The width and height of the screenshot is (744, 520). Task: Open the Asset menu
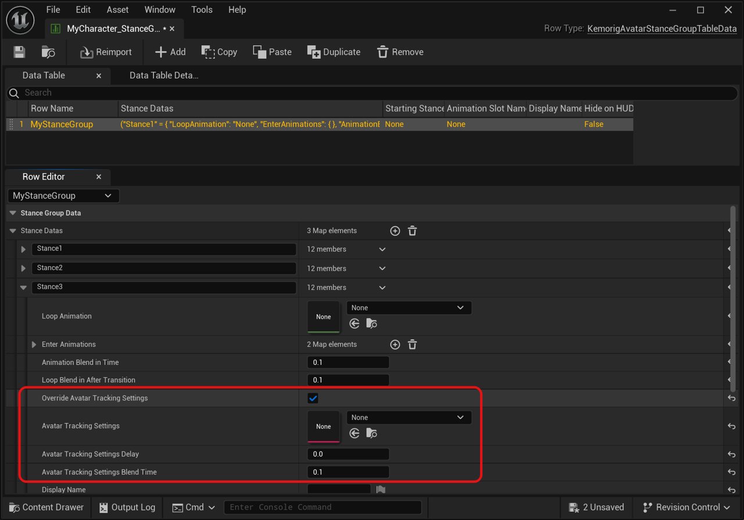click(x=117, y=10)
